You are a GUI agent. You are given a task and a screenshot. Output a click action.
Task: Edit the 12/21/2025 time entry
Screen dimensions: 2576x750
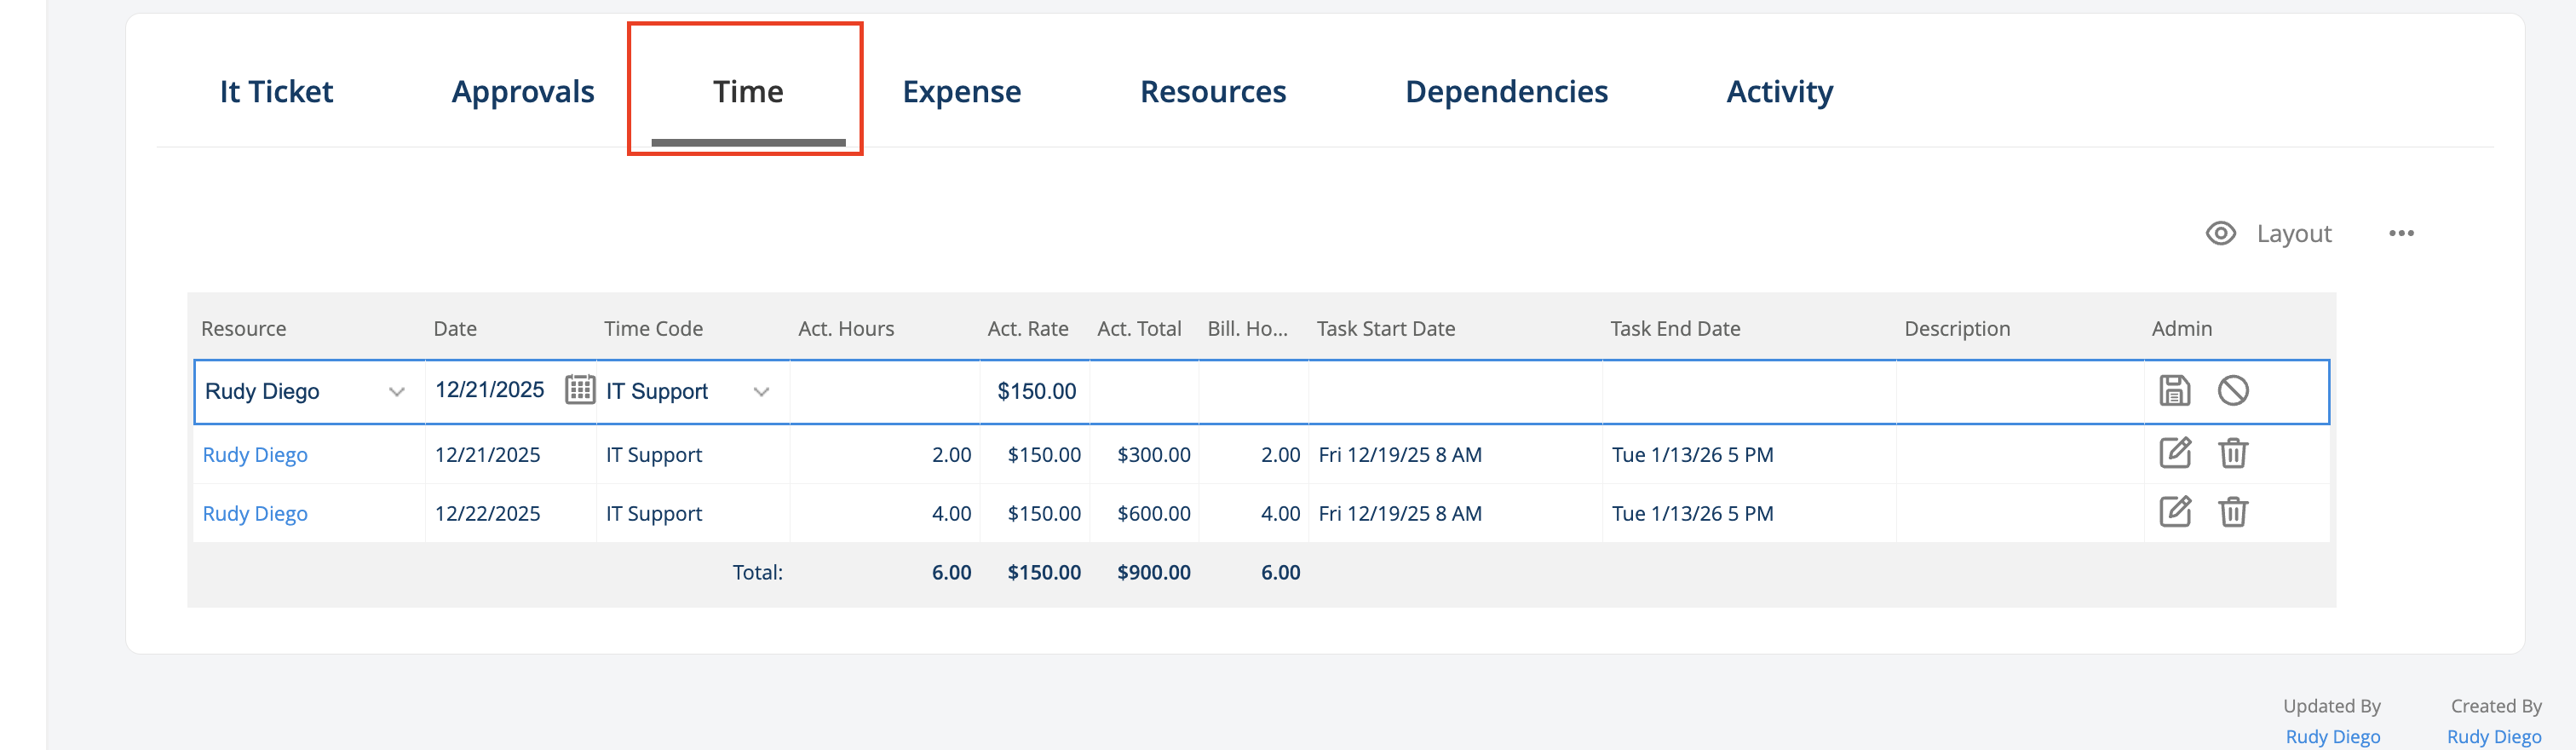pyautogui.click(x=2175, y=453)
